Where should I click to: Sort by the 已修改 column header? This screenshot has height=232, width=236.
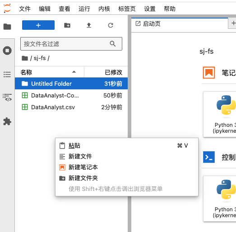click(x=106, y=72)
